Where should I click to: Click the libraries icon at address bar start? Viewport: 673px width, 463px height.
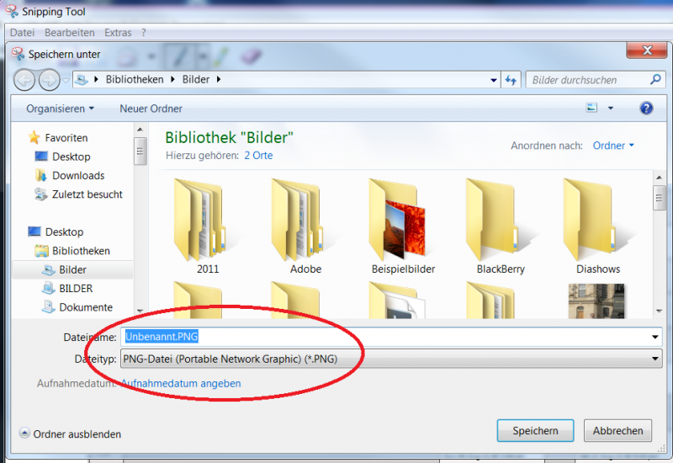[82, 79]
